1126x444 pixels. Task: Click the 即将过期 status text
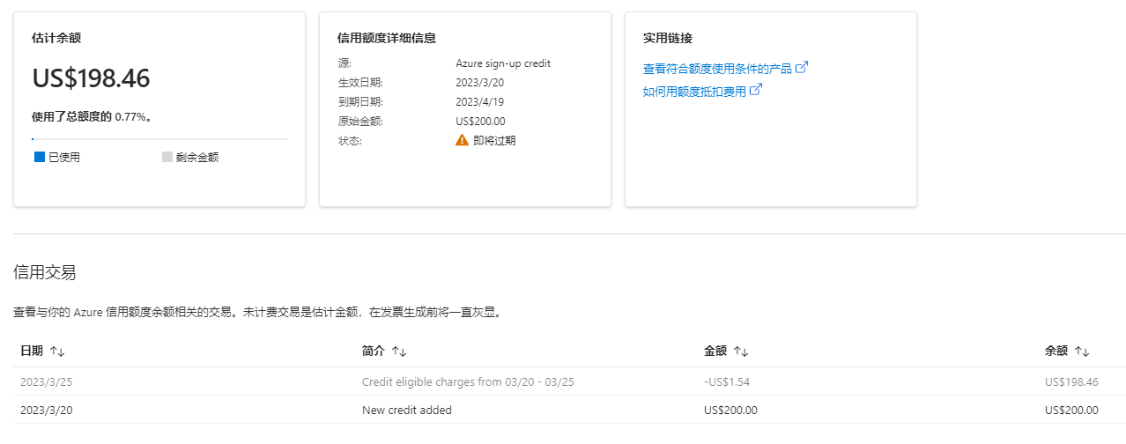pyautogui.click(x=494, y=141)
